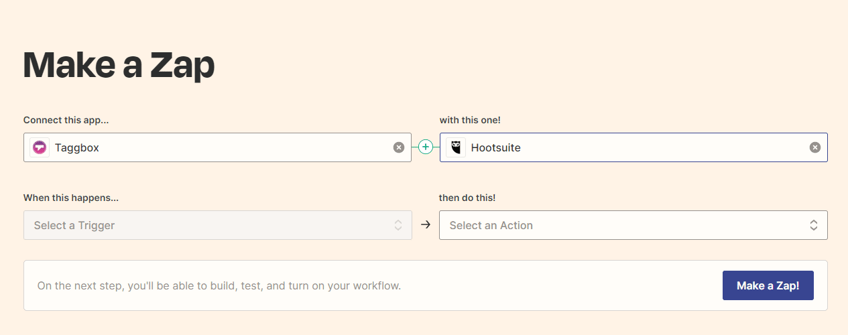Click the Make a Zap page heading
Image resolution: width=848 pixels, height=335 pixels.
point(119,65)
